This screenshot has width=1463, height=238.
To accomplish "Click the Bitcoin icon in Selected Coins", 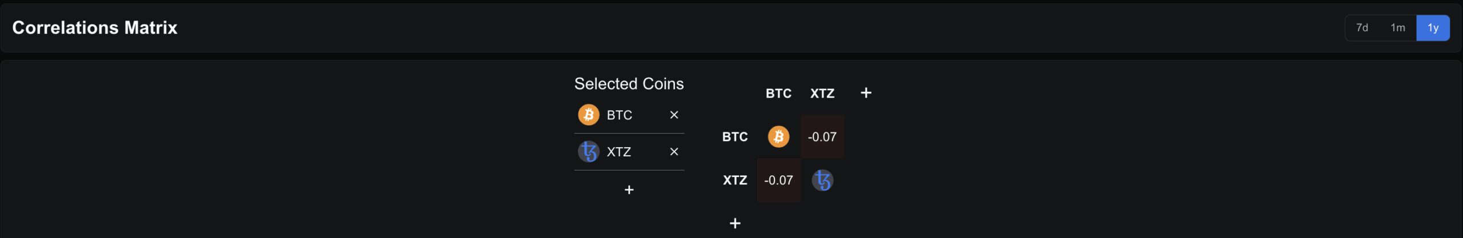I will [x=588, y=115].
